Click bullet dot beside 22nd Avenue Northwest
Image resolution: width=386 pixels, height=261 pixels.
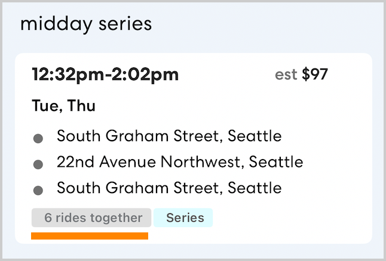tap(38, 164)
